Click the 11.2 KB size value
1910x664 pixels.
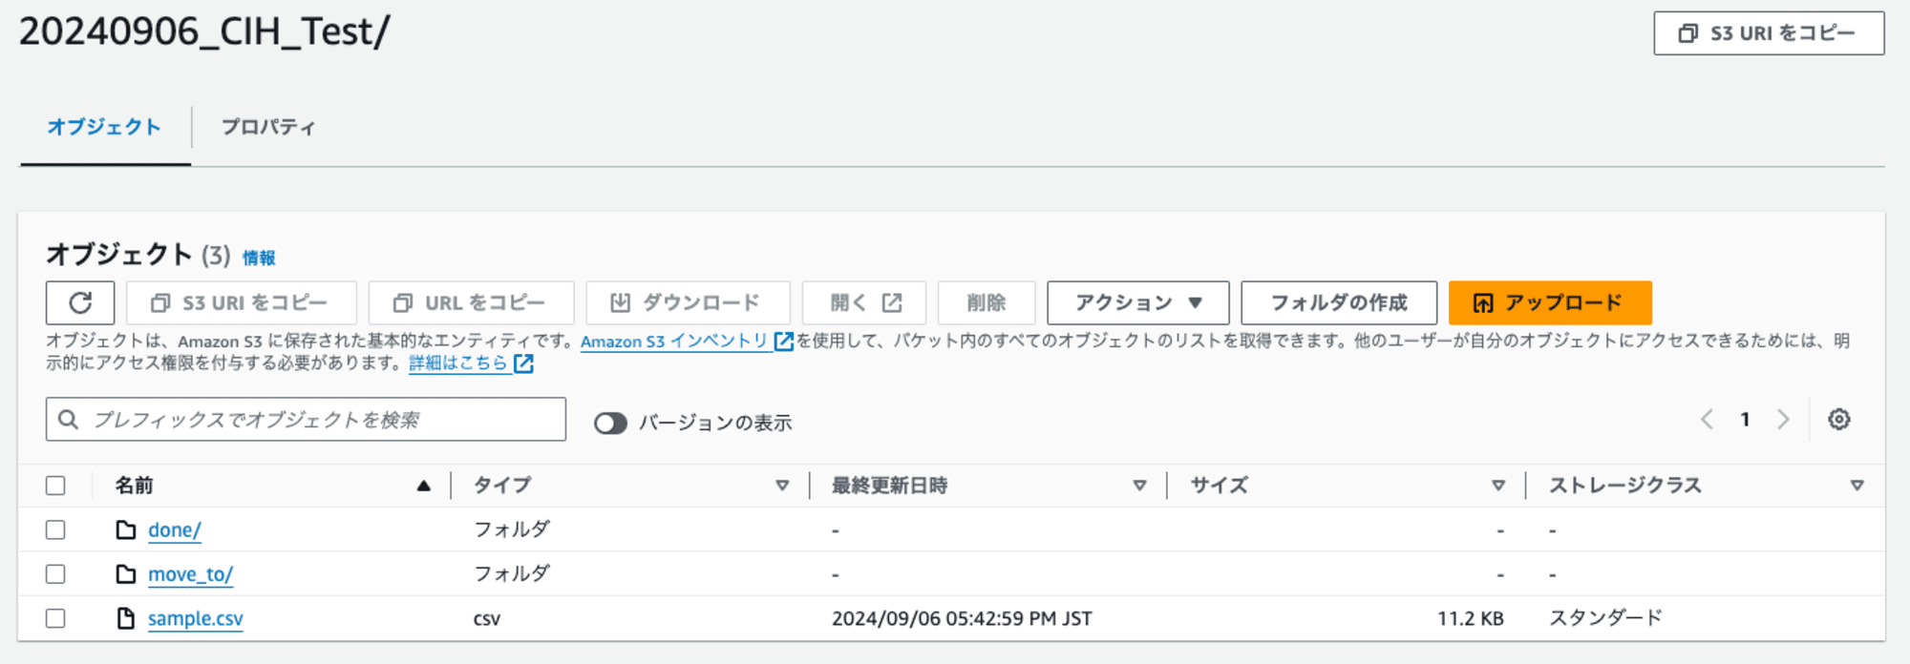click(x=1471, y=618)
